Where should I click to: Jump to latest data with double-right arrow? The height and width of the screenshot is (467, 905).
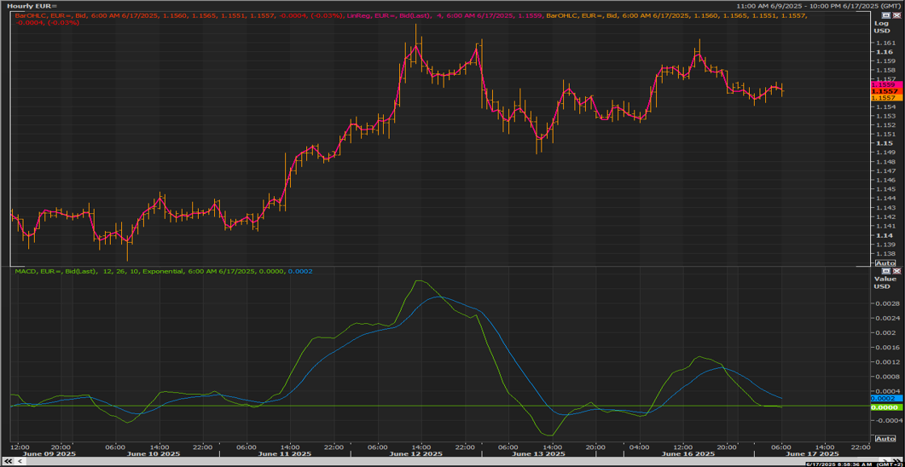tap(897, 459)
